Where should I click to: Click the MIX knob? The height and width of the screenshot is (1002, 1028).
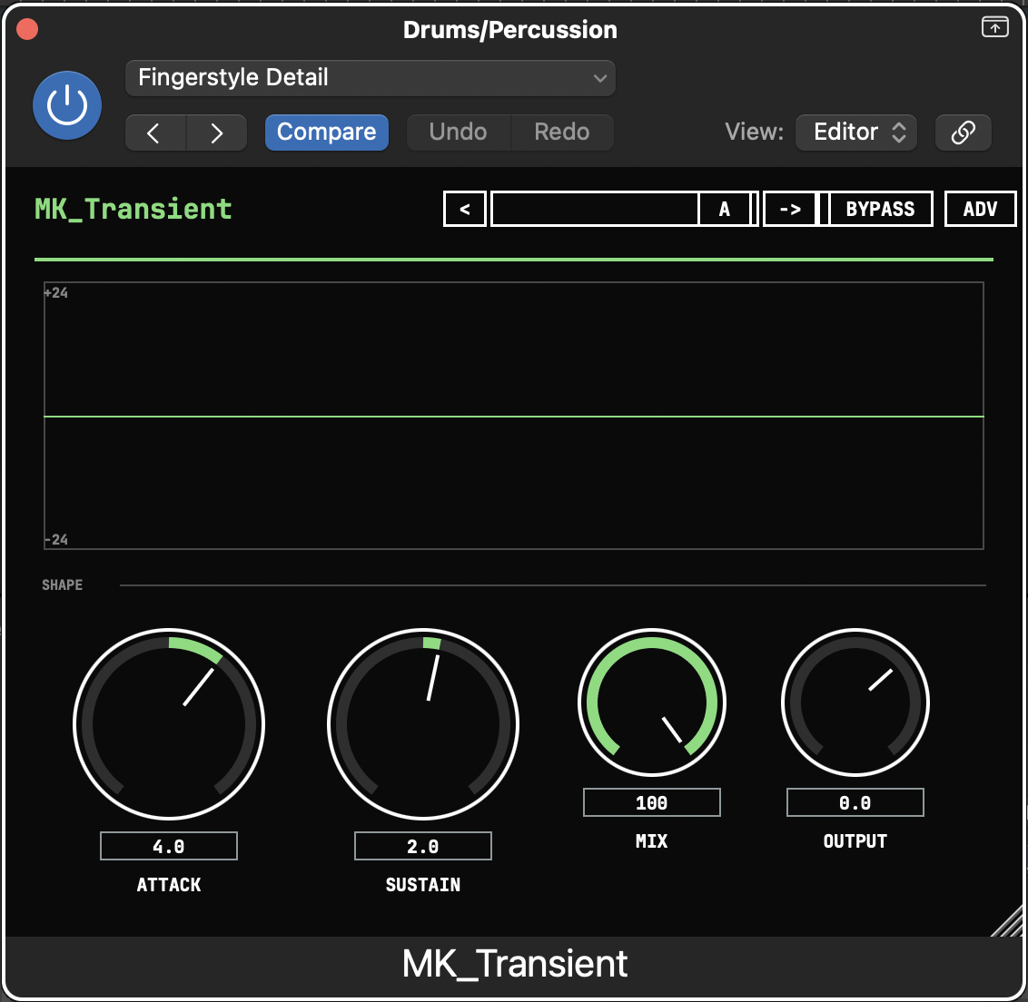click(x=652, y=702)
